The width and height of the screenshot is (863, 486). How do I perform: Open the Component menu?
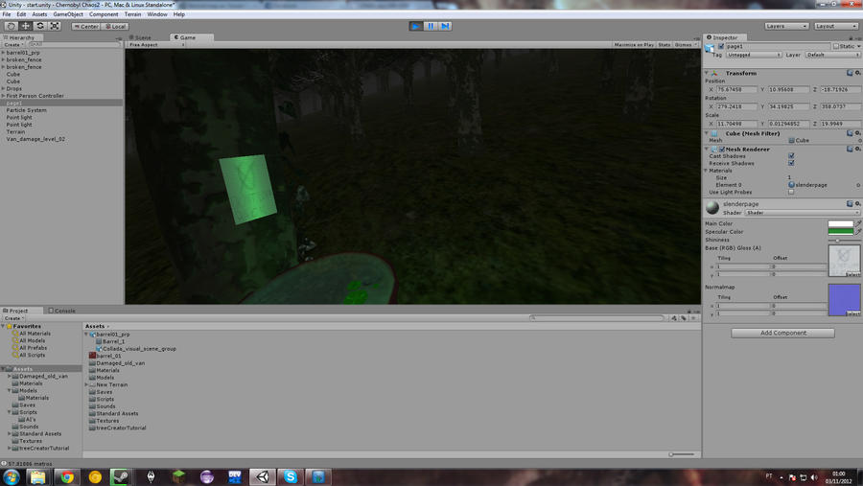[x=104, y=14]
